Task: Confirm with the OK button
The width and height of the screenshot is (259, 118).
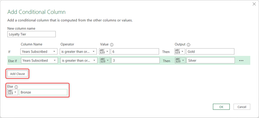Action: (221, 107)
